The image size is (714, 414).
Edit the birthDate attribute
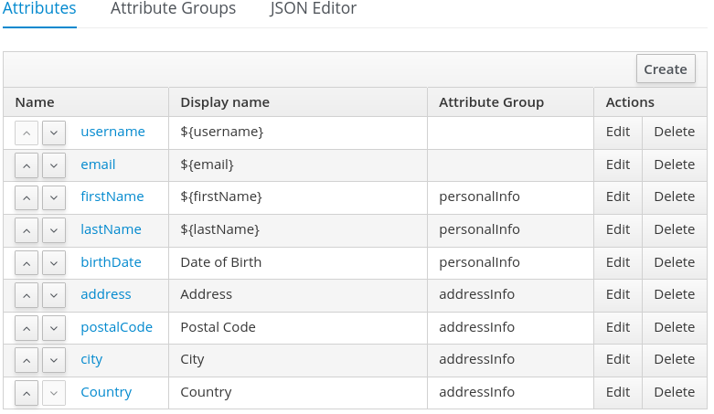pos(618,262)
